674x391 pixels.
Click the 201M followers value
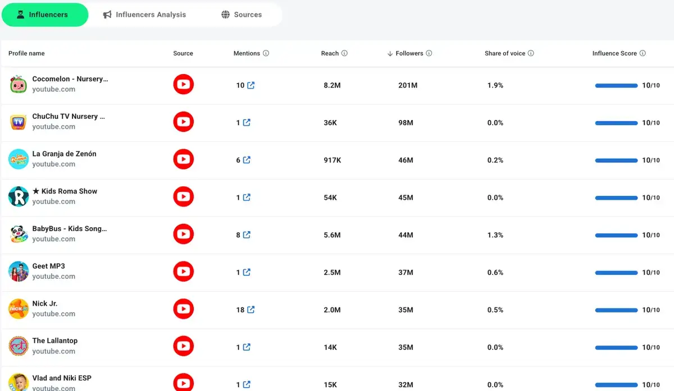pos(408,85)
